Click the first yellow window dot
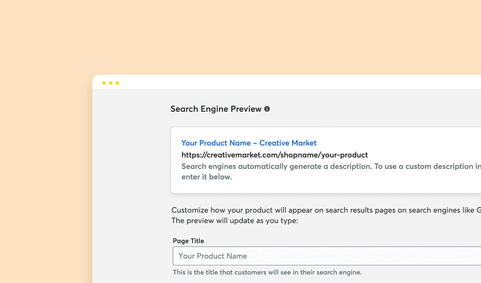The width and height of the screenshot is (481, 283). (x=104, y=83)
